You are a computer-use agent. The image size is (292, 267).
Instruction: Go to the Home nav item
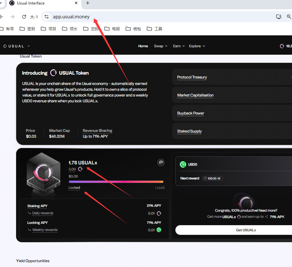[143, 46]
